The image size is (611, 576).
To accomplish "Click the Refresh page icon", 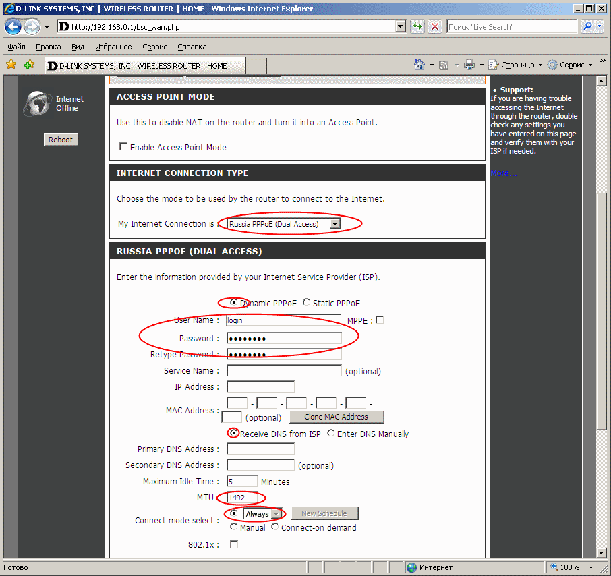I will point(417,26).
